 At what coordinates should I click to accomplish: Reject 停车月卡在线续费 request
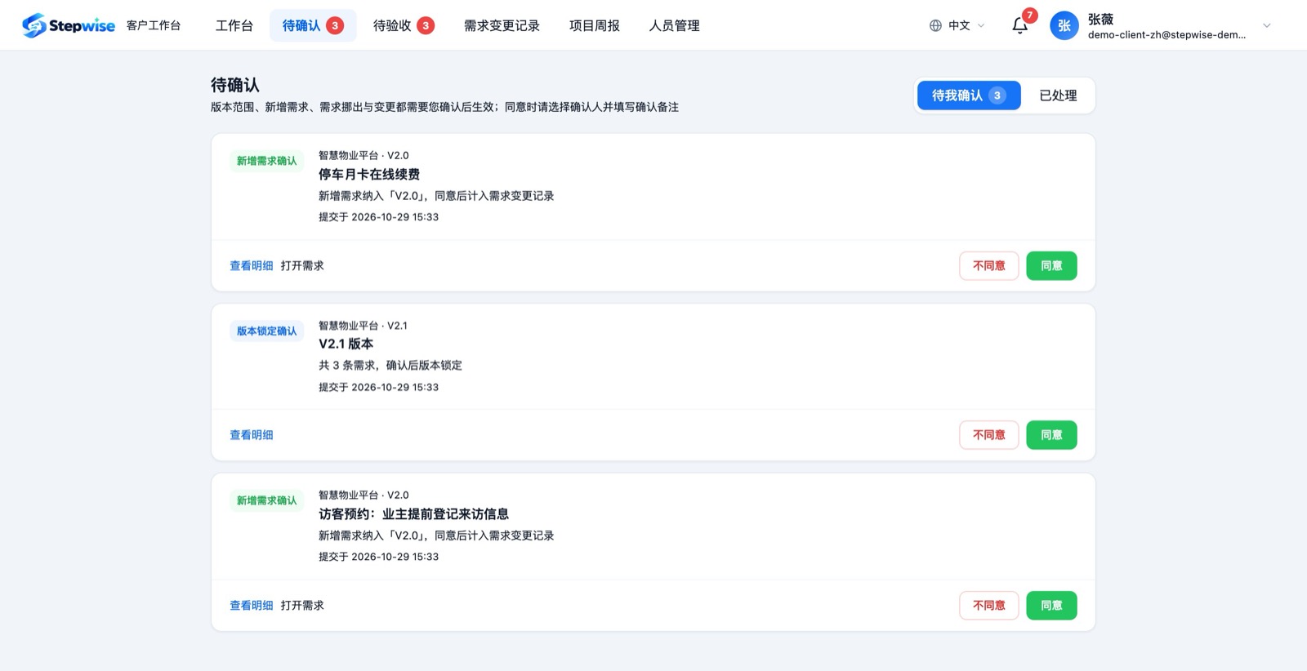tap(988, 265)
